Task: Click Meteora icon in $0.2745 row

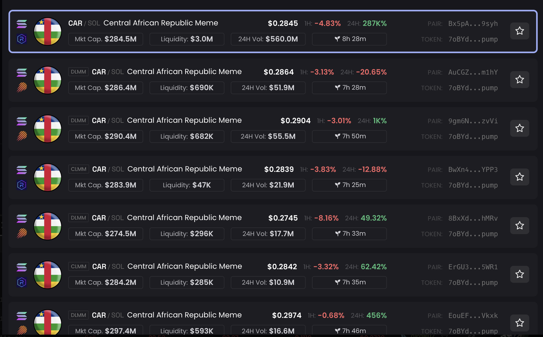Action: [x=22, y=233]
